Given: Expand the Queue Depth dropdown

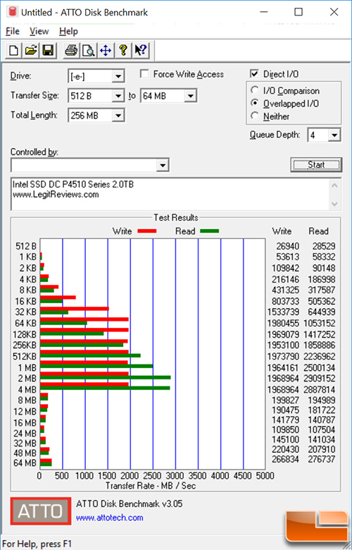Looking at the screenshot, I should pyautogui.click(x=324, y=135).
